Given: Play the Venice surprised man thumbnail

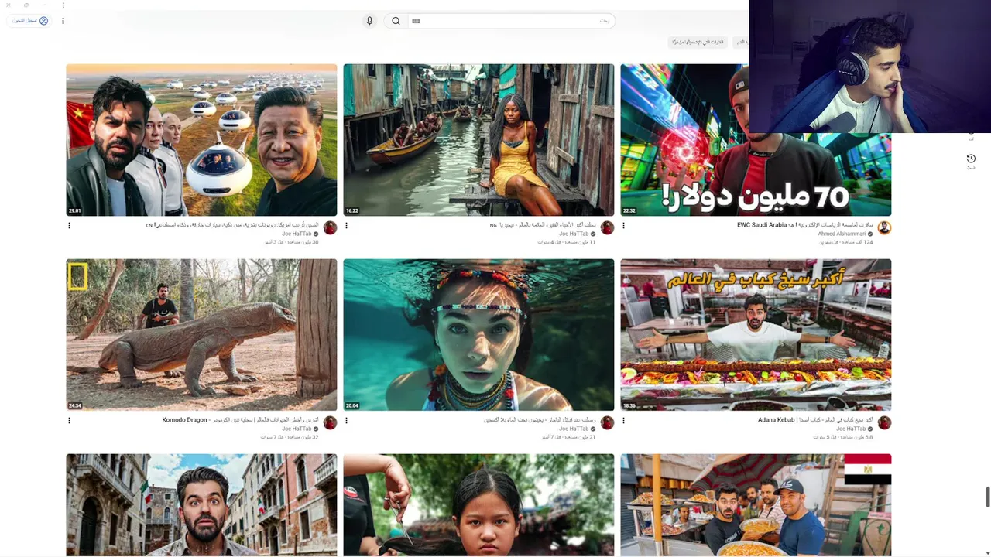Looking at the screenshot, I should (x=201, y=504).
